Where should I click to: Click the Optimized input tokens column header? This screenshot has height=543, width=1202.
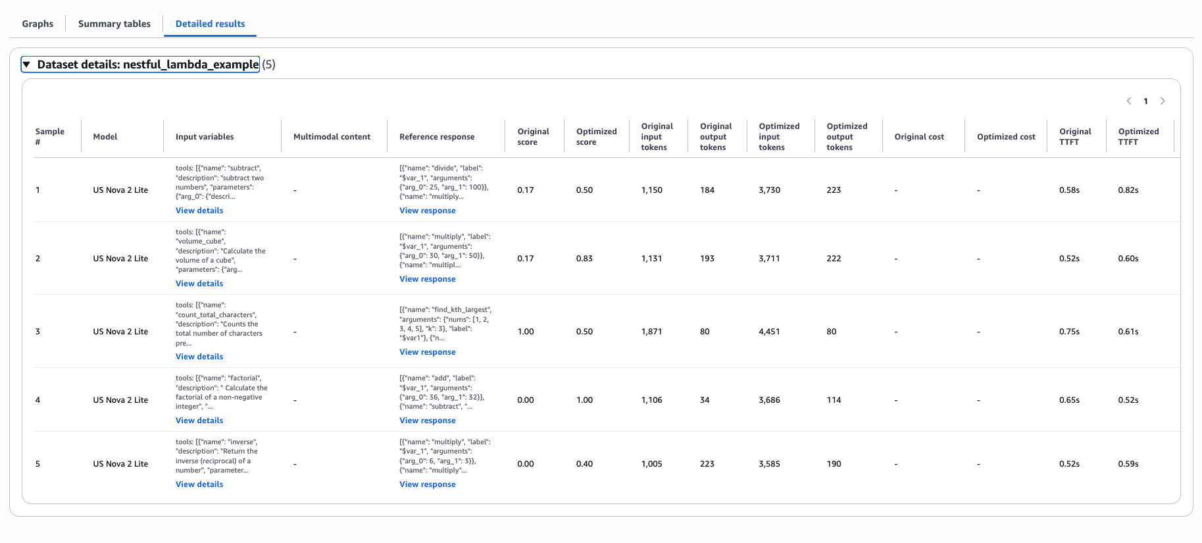coord(779,137)
